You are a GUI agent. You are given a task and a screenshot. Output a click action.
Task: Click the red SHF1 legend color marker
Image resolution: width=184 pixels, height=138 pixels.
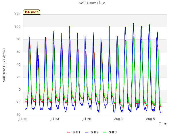tap(68, 133)
